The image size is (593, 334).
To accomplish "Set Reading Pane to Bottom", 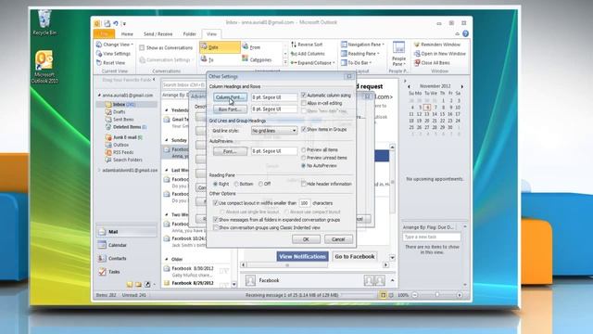I will pos(236,184).
